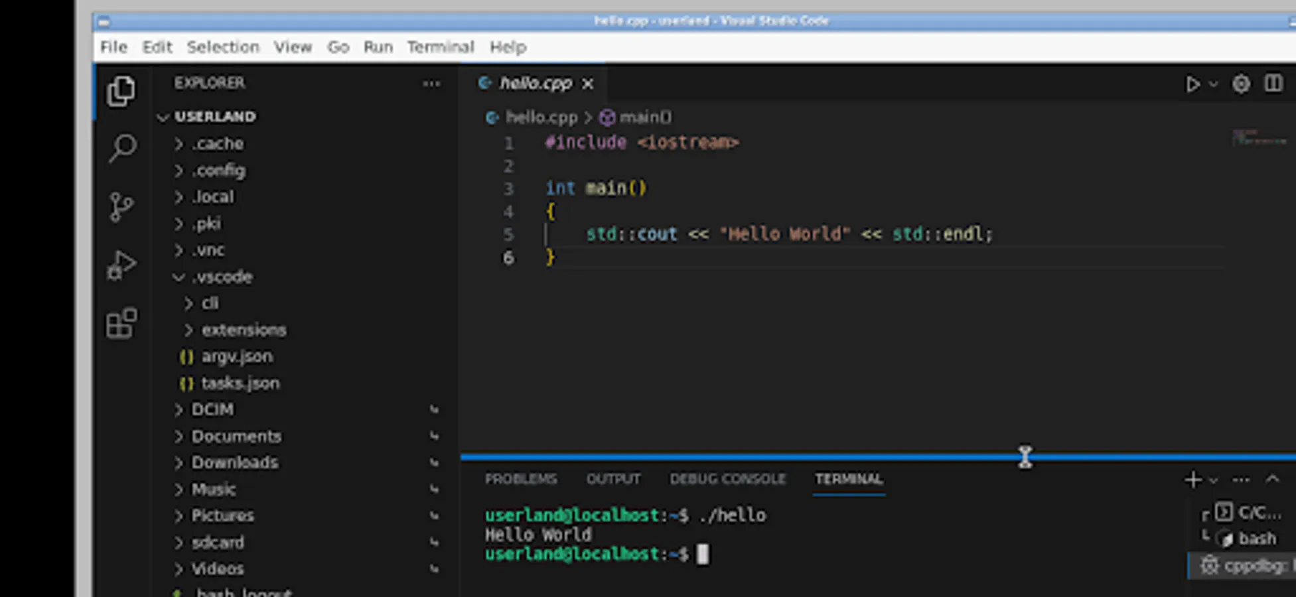Image resolution: width=1296 pixels, height=597 pixels.
Task: Click the gear icon in editor toolbar
Action: [x=1241, y=84]
